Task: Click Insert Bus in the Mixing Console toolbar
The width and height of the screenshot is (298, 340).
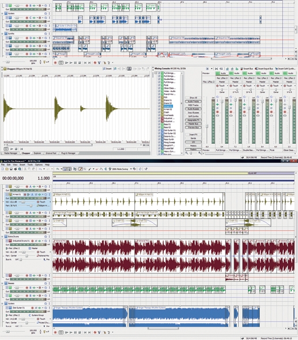Action: pyautogui.click(x=247, y=68)
